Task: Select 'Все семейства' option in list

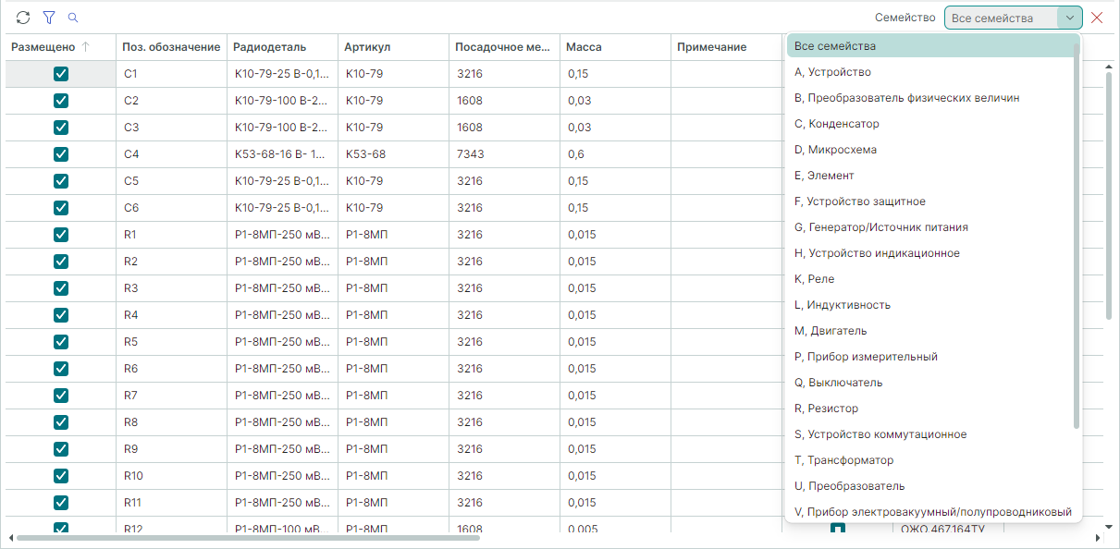Action: coord(834,46)
